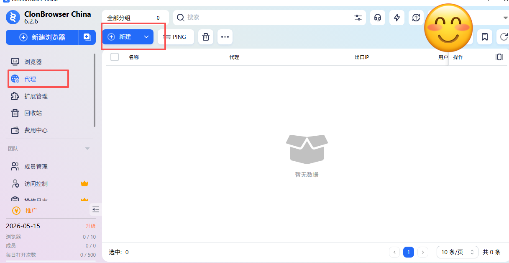The image size is (509, 263).
Task: Click the ClonBrowser logo icon
Action: 13,18
